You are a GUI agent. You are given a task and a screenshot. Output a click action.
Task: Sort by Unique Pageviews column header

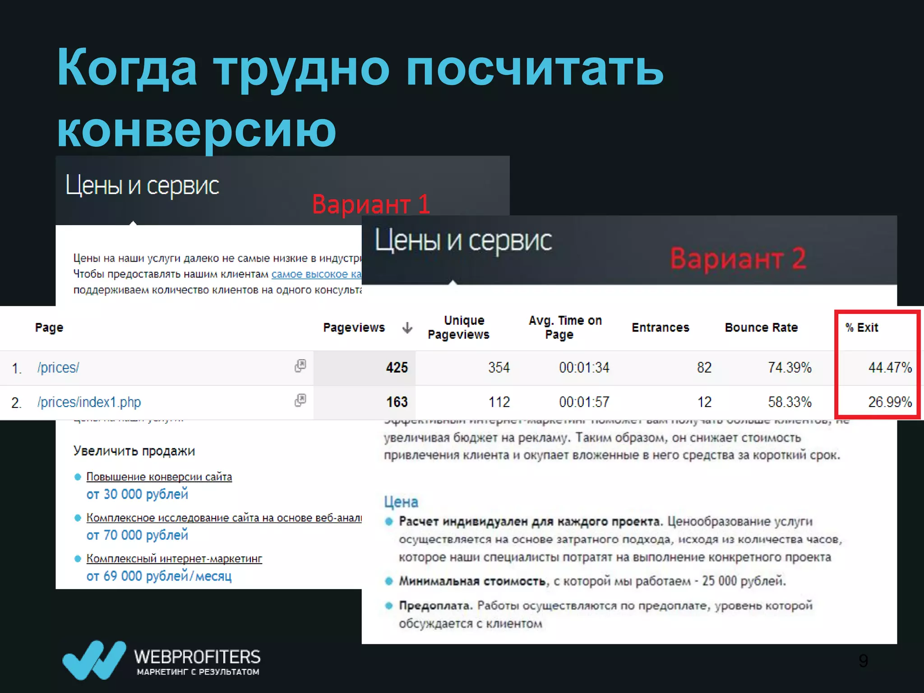[x=459, y=328]
